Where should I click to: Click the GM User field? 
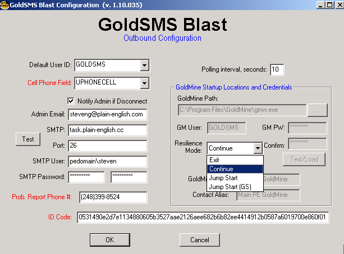[227, 128]
